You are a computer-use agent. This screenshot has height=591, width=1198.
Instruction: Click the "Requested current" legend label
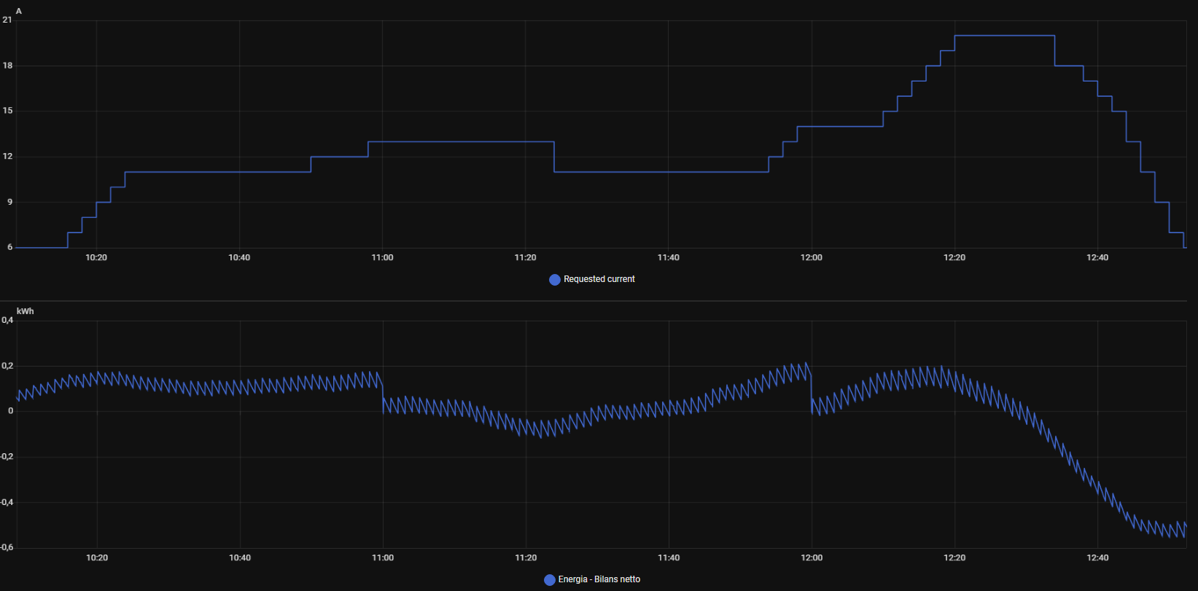599,279
